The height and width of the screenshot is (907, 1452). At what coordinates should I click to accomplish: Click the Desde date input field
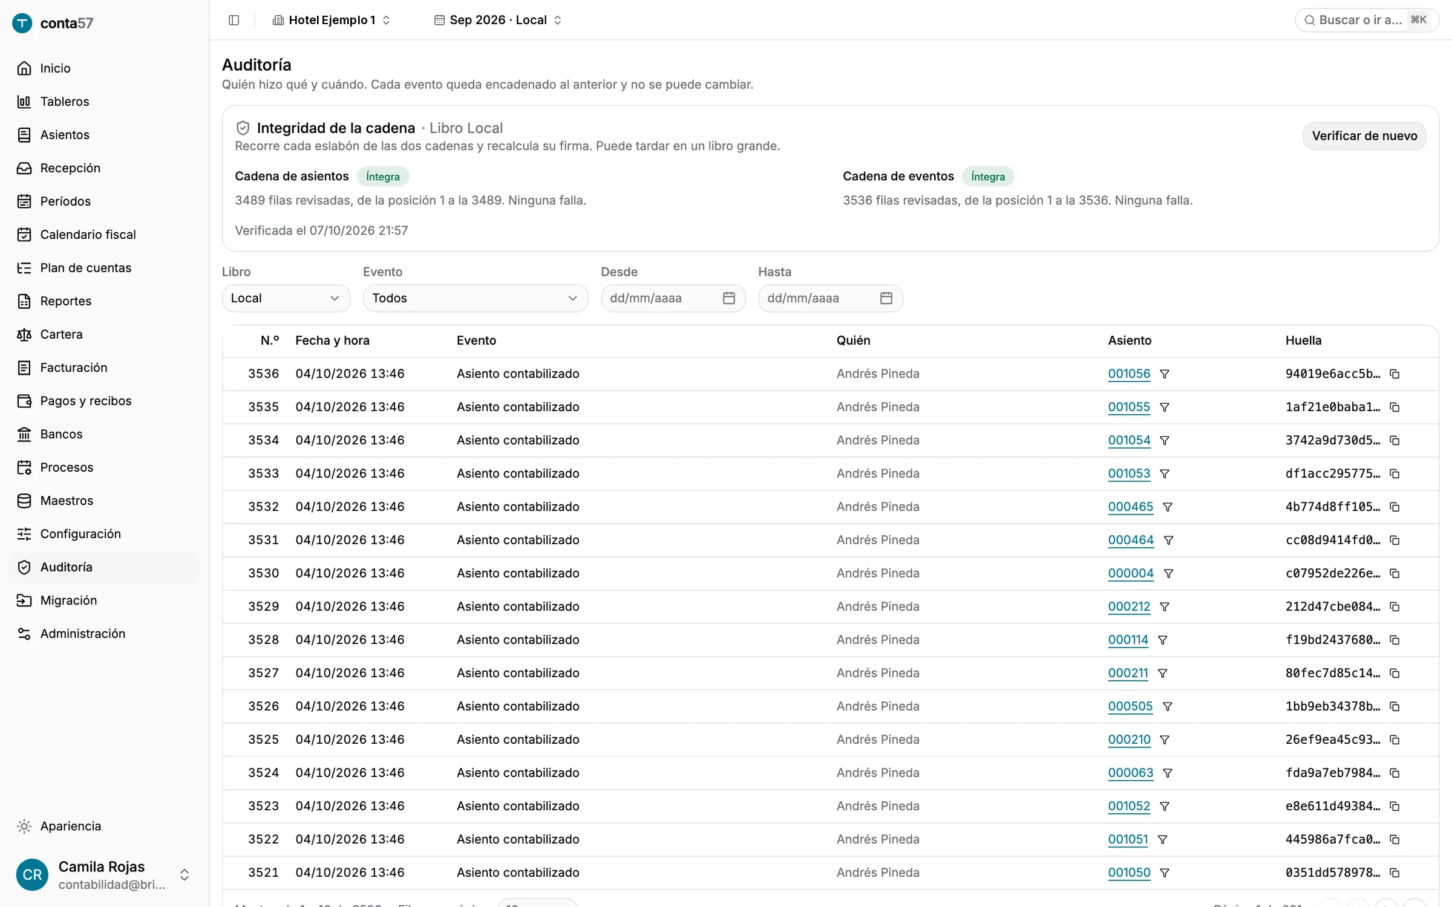673,298
